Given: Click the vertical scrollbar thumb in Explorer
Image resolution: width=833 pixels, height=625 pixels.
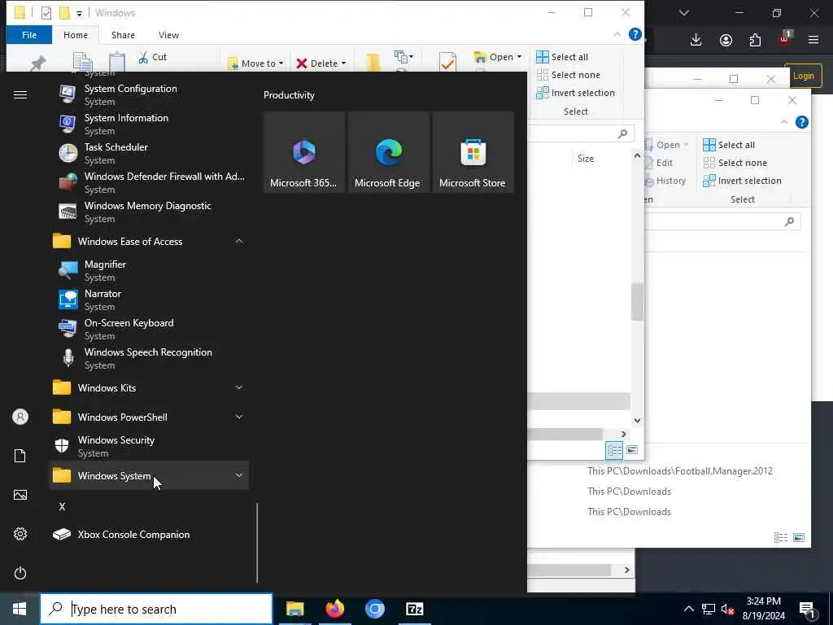Looking at the screenshot, I should click(637, 303).
